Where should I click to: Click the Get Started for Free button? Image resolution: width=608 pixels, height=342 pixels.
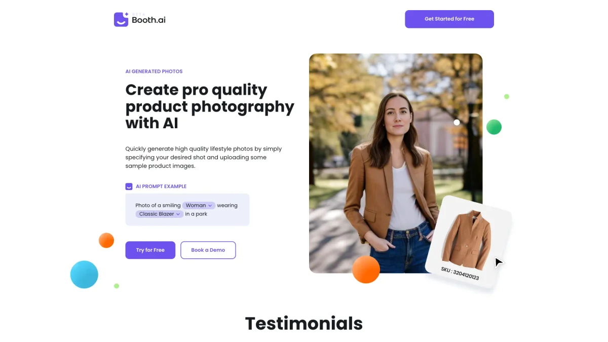[x=449, y=19]
